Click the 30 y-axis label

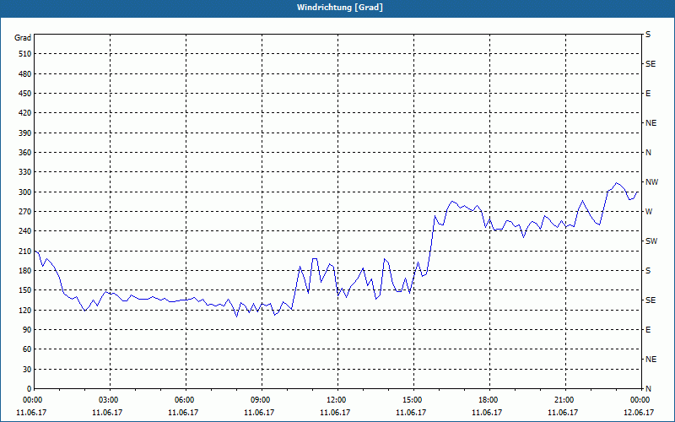[27, 369]
